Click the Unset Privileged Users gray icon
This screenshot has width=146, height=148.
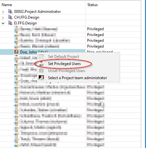click(x=41, y=71)
